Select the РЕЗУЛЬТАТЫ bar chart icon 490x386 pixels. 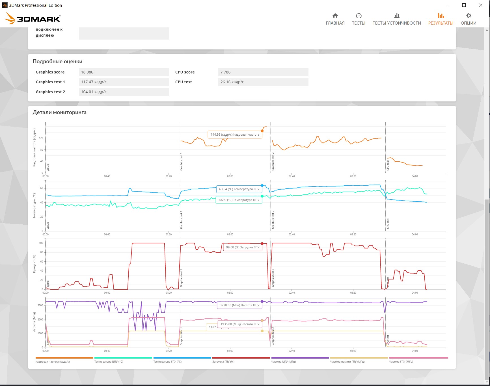(441, 16)
